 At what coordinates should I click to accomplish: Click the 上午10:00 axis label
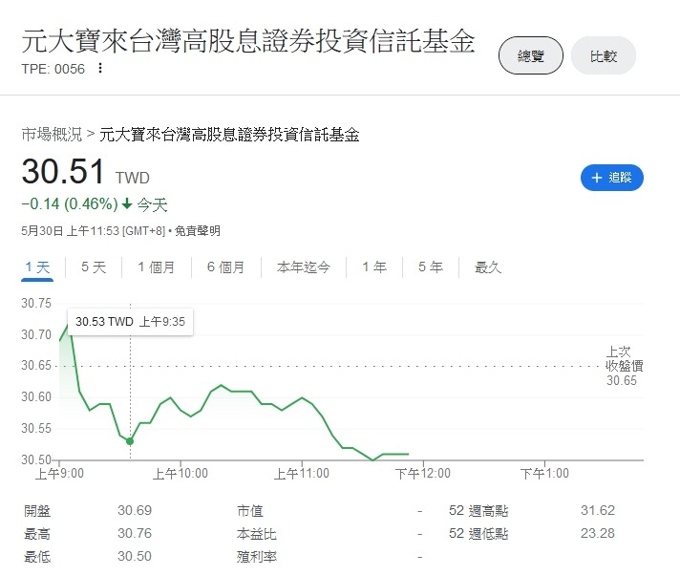181,473
